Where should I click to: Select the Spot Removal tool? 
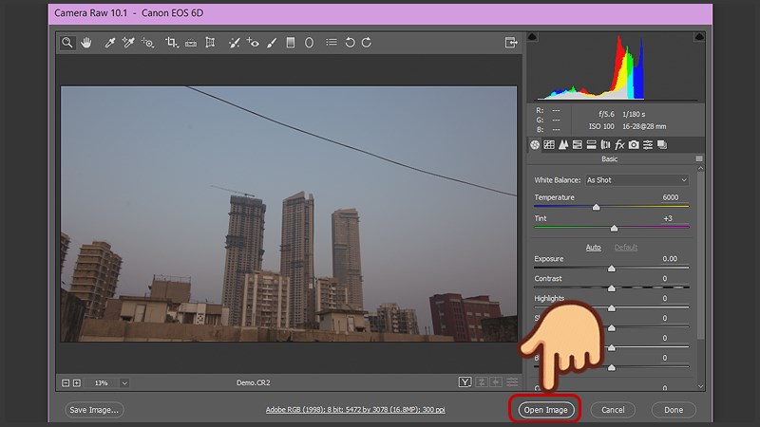(x=234, y=43)
